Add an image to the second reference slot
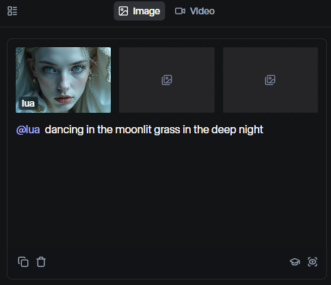 pos(167,80)
